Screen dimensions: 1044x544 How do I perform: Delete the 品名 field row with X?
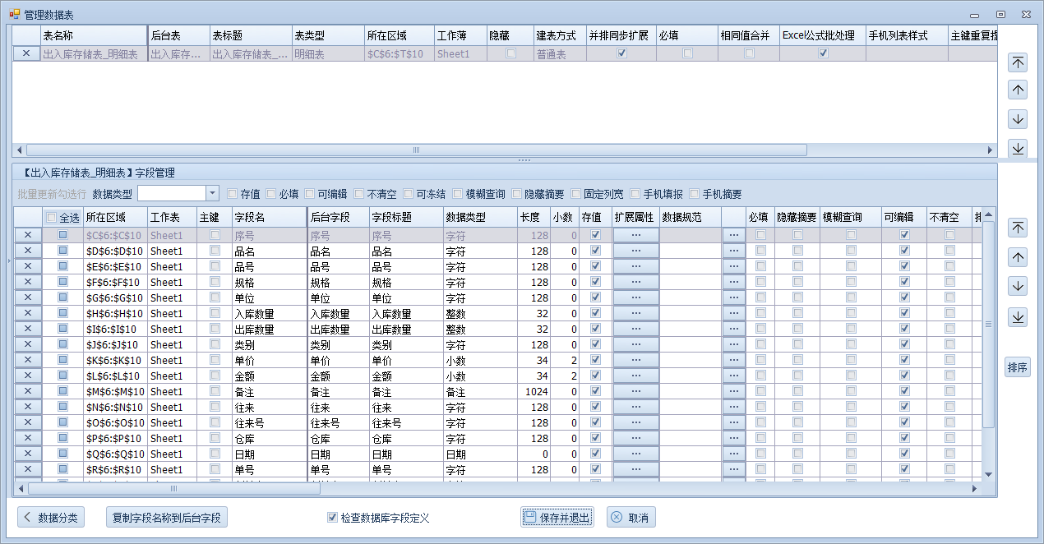[27, 251]
